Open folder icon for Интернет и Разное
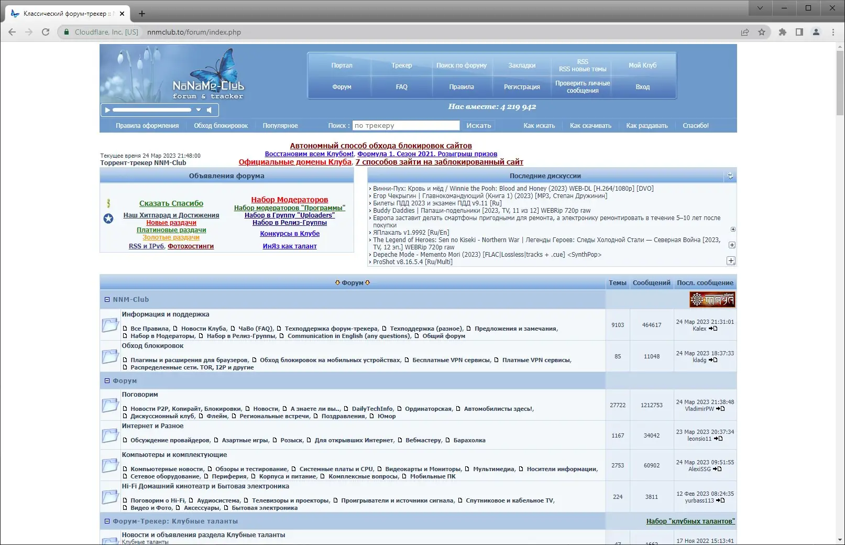The width and height of the screenshot is (845, 545). pyautogui.click(x=110, y=435)
